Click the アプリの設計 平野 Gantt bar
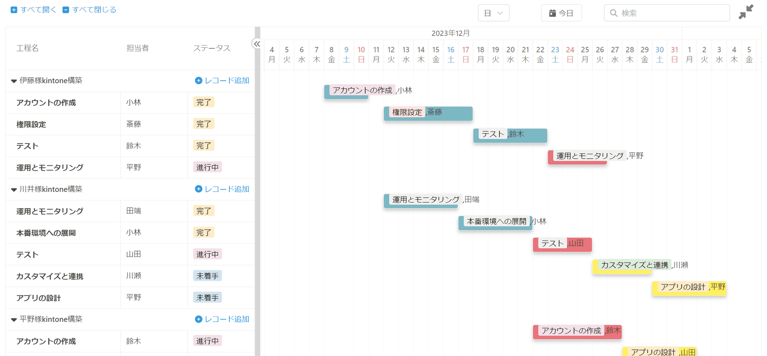This screenshot has height=356, width=767. click(x=689, y=288)
